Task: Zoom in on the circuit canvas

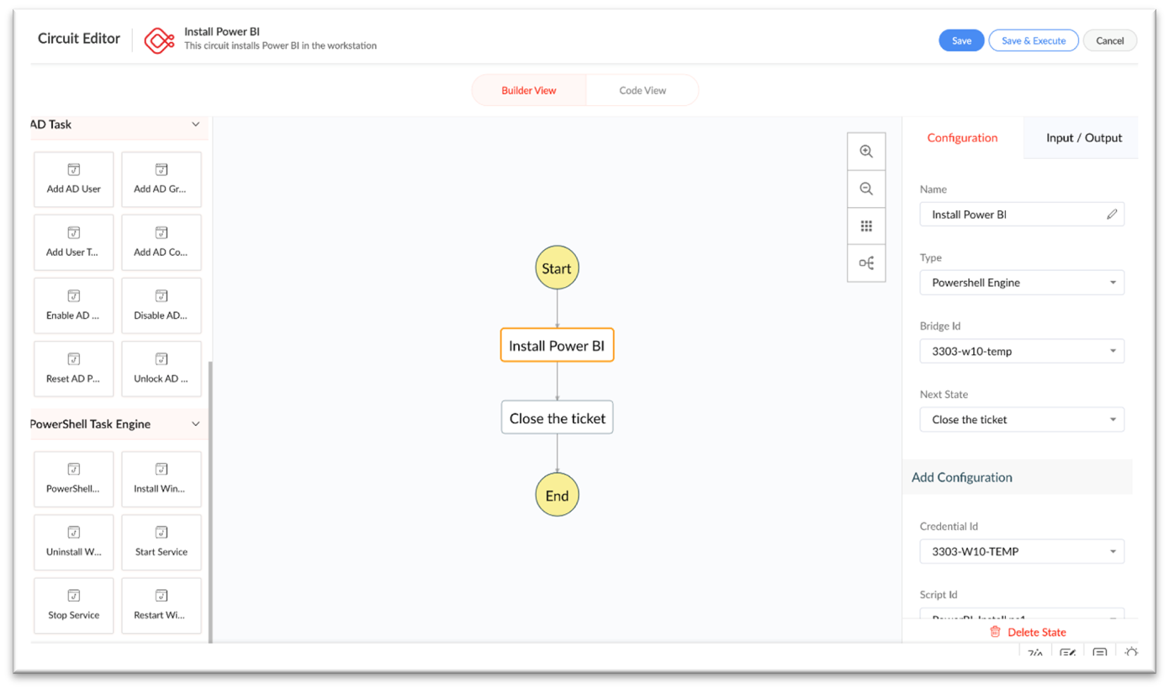Action: (x=866, y=151)
